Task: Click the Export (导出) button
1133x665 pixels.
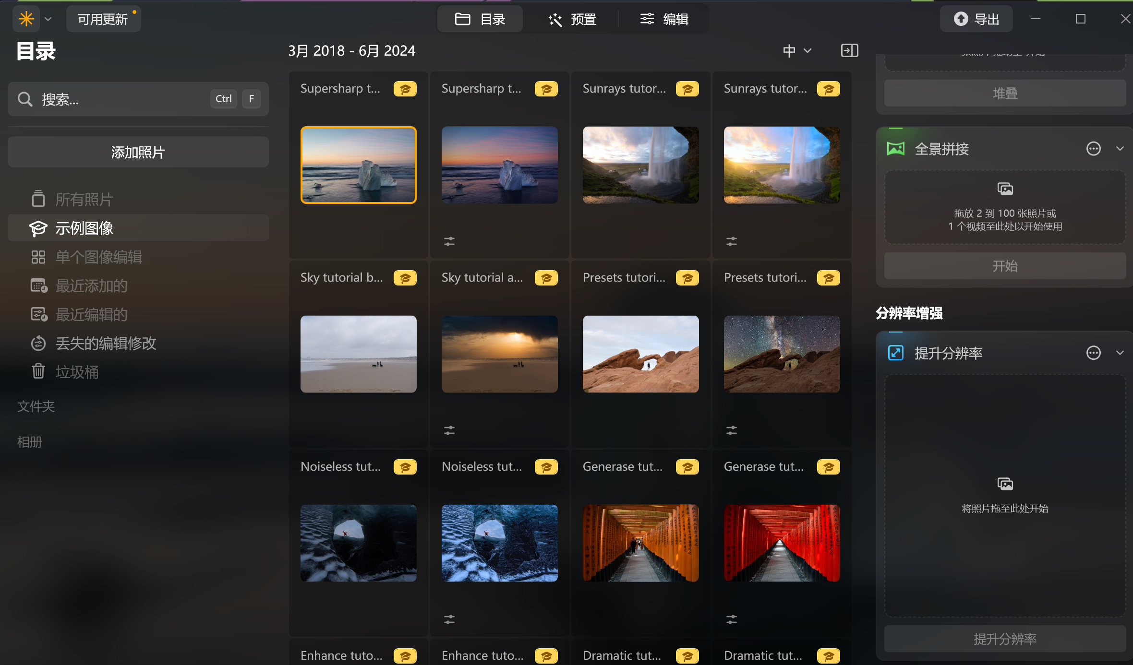Action: [x=976, y=19]
